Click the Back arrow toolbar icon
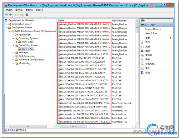The image size is (179, 138). (6, 15)
